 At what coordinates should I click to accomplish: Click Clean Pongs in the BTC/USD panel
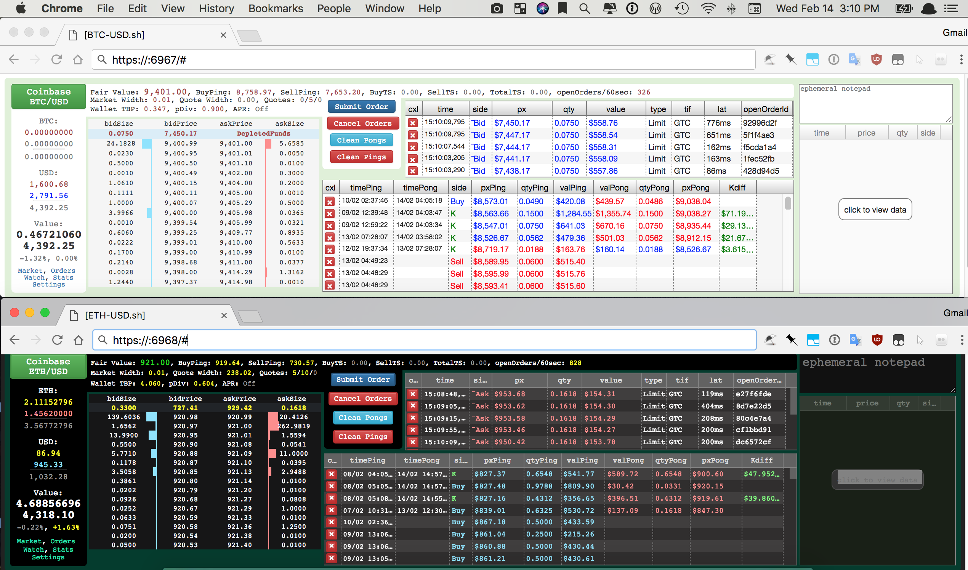point(361,140)
